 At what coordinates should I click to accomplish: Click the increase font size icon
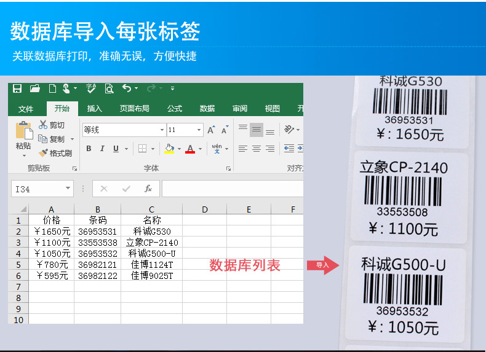click(212, 130)
